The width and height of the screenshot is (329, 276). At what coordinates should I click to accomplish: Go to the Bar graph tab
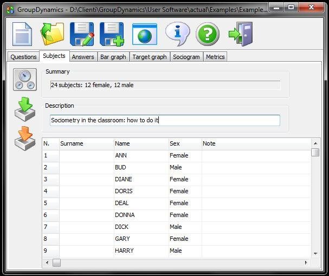click(113, 57)
